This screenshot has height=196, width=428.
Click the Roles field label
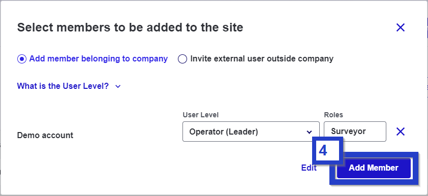click(333, 115)
